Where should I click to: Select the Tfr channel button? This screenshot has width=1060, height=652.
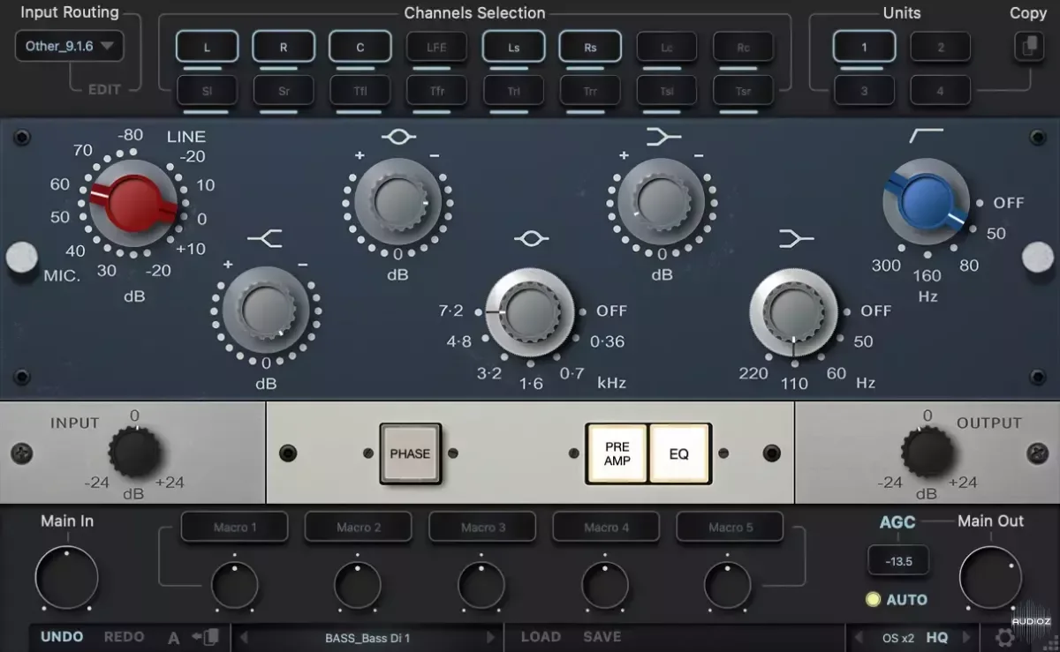[x=436, y=90]
